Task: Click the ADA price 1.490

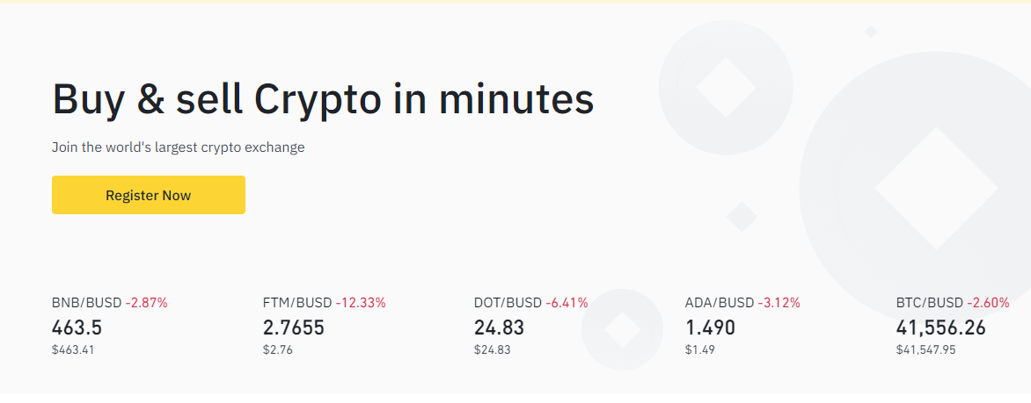Action: coord(710,328)
